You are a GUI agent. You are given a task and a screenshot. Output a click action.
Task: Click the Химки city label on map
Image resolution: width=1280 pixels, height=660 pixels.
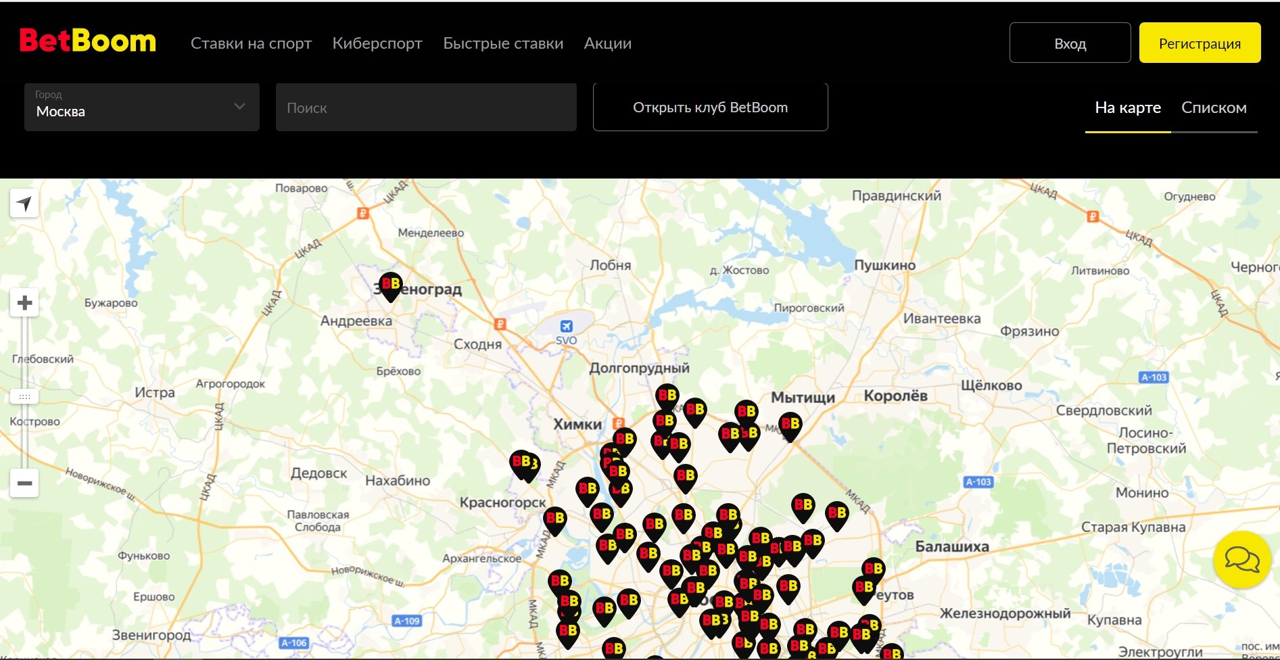tap(577, 425)
